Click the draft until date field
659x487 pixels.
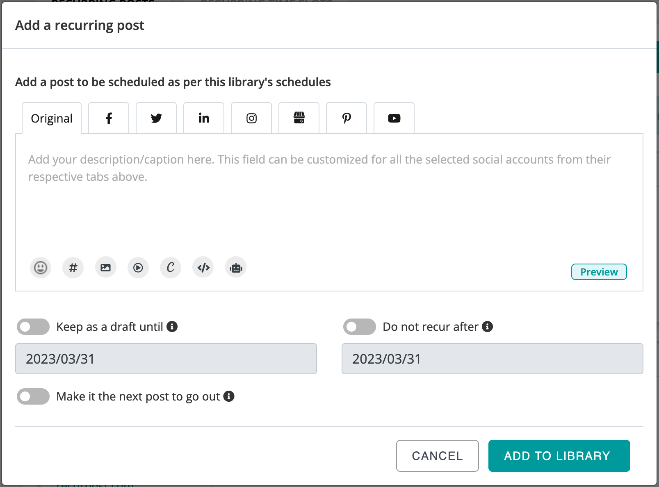point(166,359)
